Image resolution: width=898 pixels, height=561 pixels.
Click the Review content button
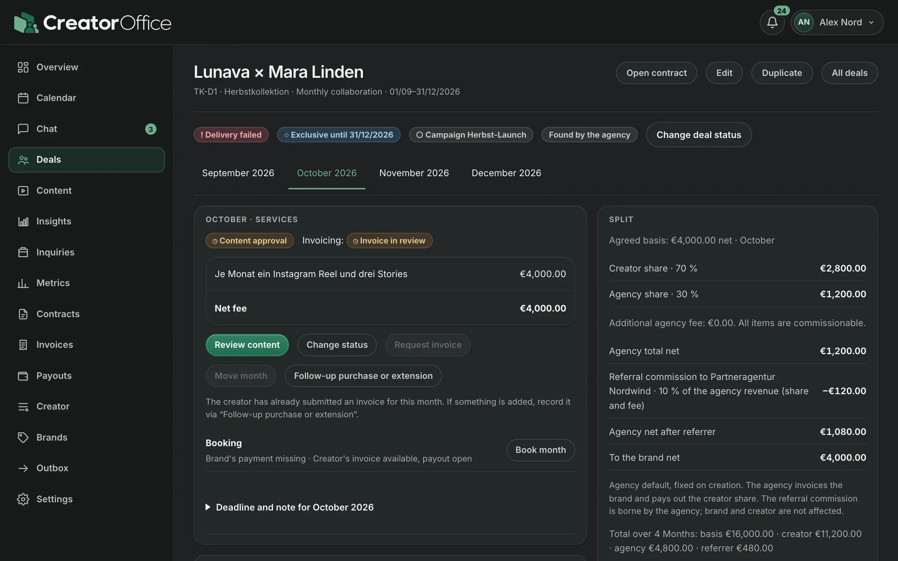(x=247, y=345)
